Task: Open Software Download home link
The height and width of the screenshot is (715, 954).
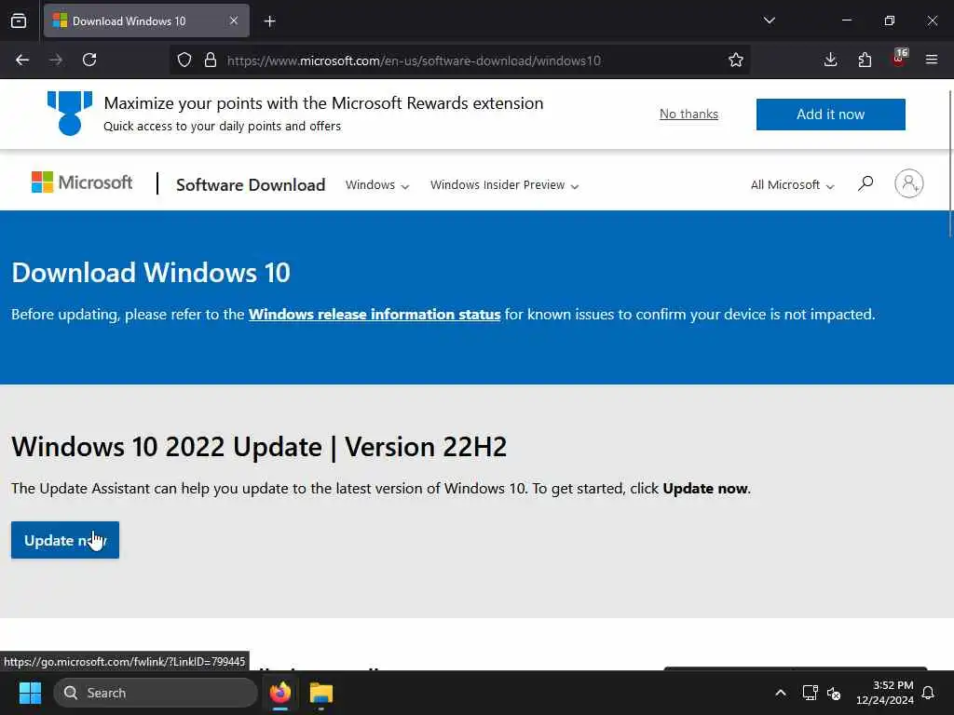Action: 251,185
